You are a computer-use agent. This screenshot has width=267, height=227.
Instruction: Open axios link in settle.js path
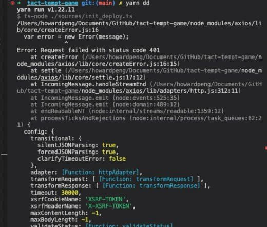[49, 78]
